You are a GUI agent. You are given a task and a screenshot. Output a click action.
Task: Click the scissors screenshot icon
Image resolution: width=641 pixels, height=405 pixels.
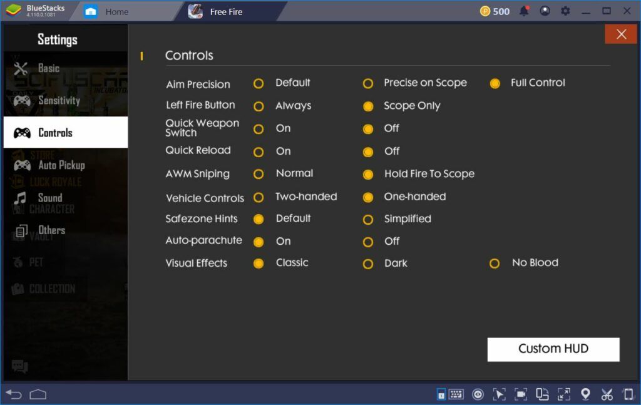(607, 394)
